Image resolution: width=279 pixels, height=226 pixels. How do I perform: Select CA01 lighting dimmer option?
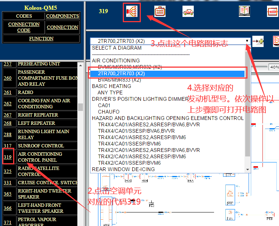(x=104, y=106)
